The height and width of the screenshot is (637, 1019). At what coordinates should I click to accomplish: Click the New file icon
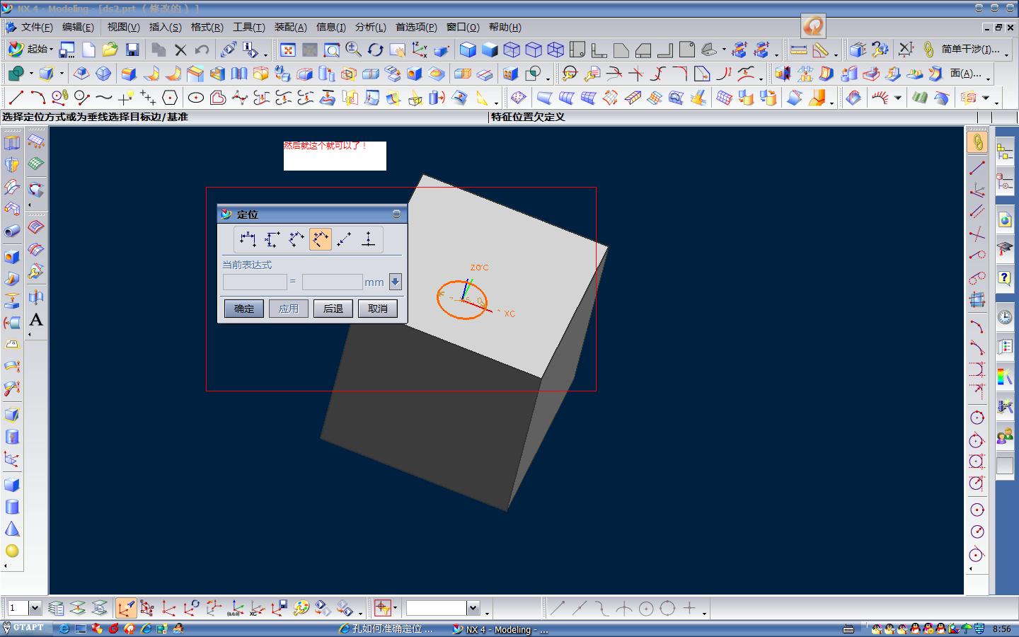[x=88, y=50]
